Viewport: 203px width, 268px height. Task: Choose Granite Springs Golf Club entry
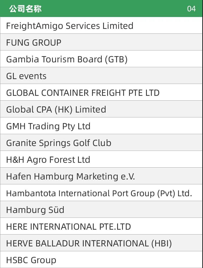click(101, 143)
